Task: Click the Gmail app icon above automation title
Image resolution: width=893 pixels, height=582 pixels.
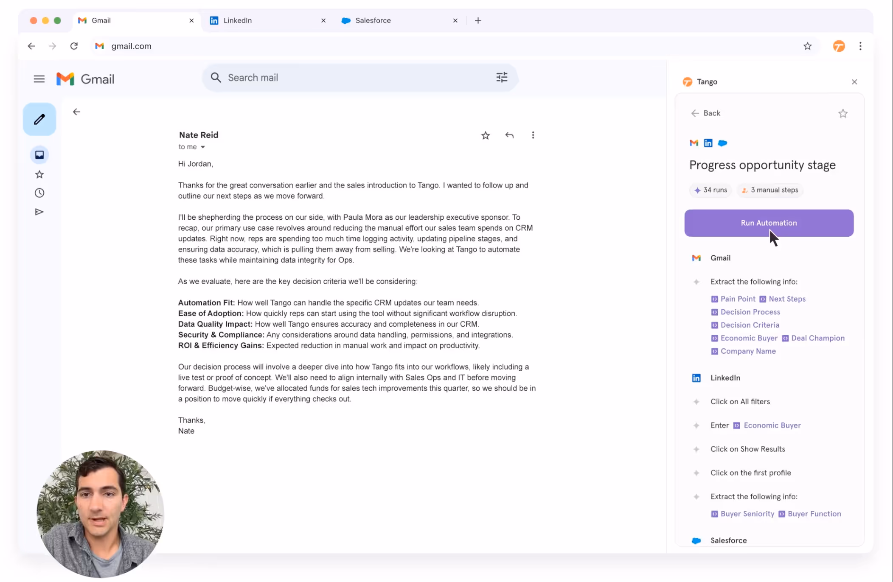Action: 694,143
